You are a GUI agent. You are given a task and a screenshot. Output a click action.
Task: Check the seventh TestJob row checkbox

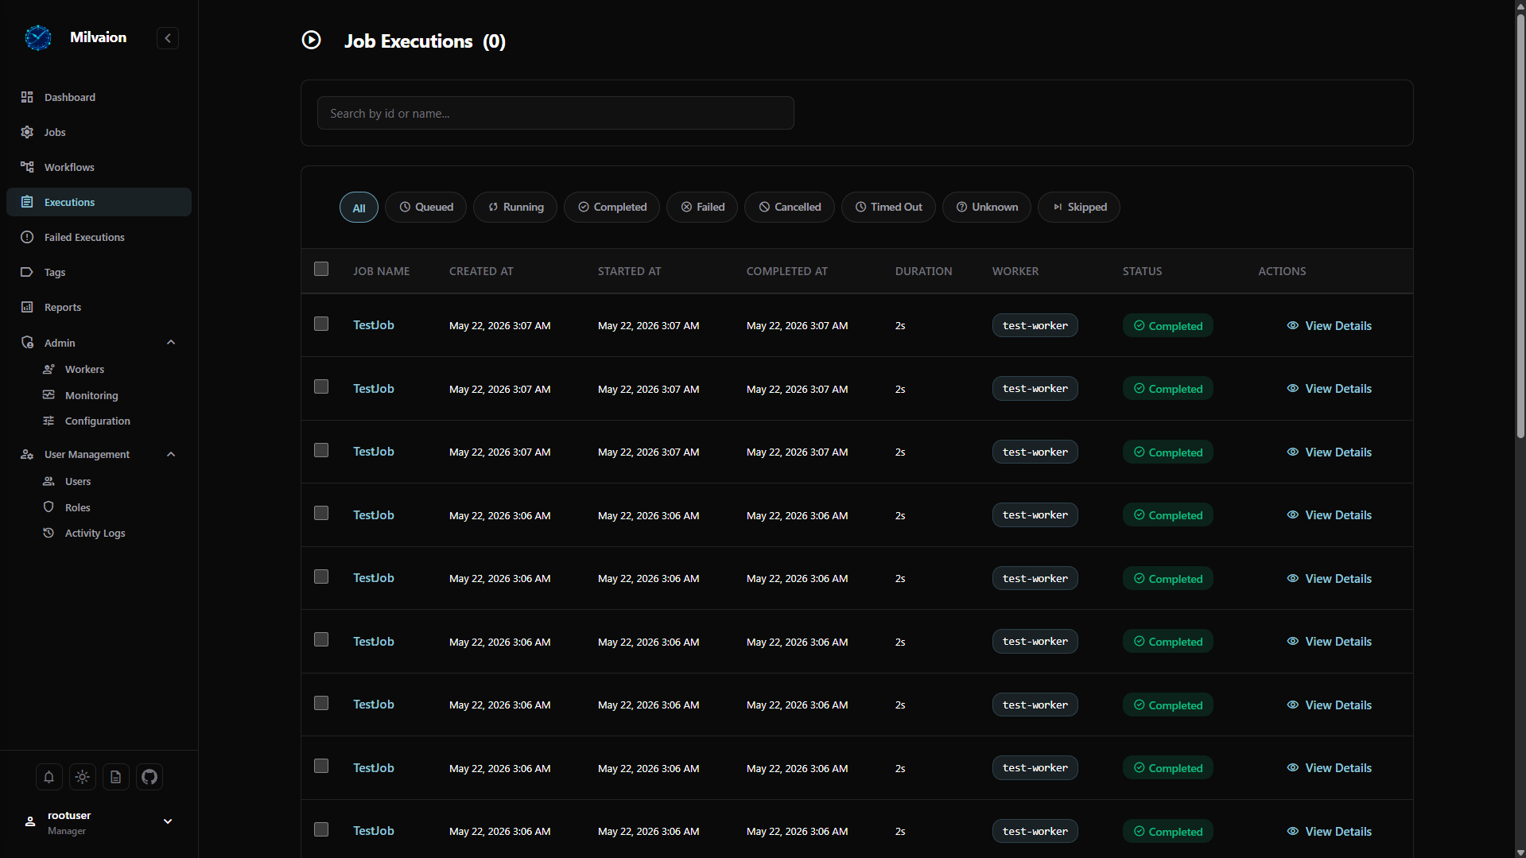(x=321, y=703)
